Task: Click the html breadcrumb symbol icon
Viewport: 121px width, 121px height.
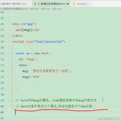Action: click(x=32, y=9)
